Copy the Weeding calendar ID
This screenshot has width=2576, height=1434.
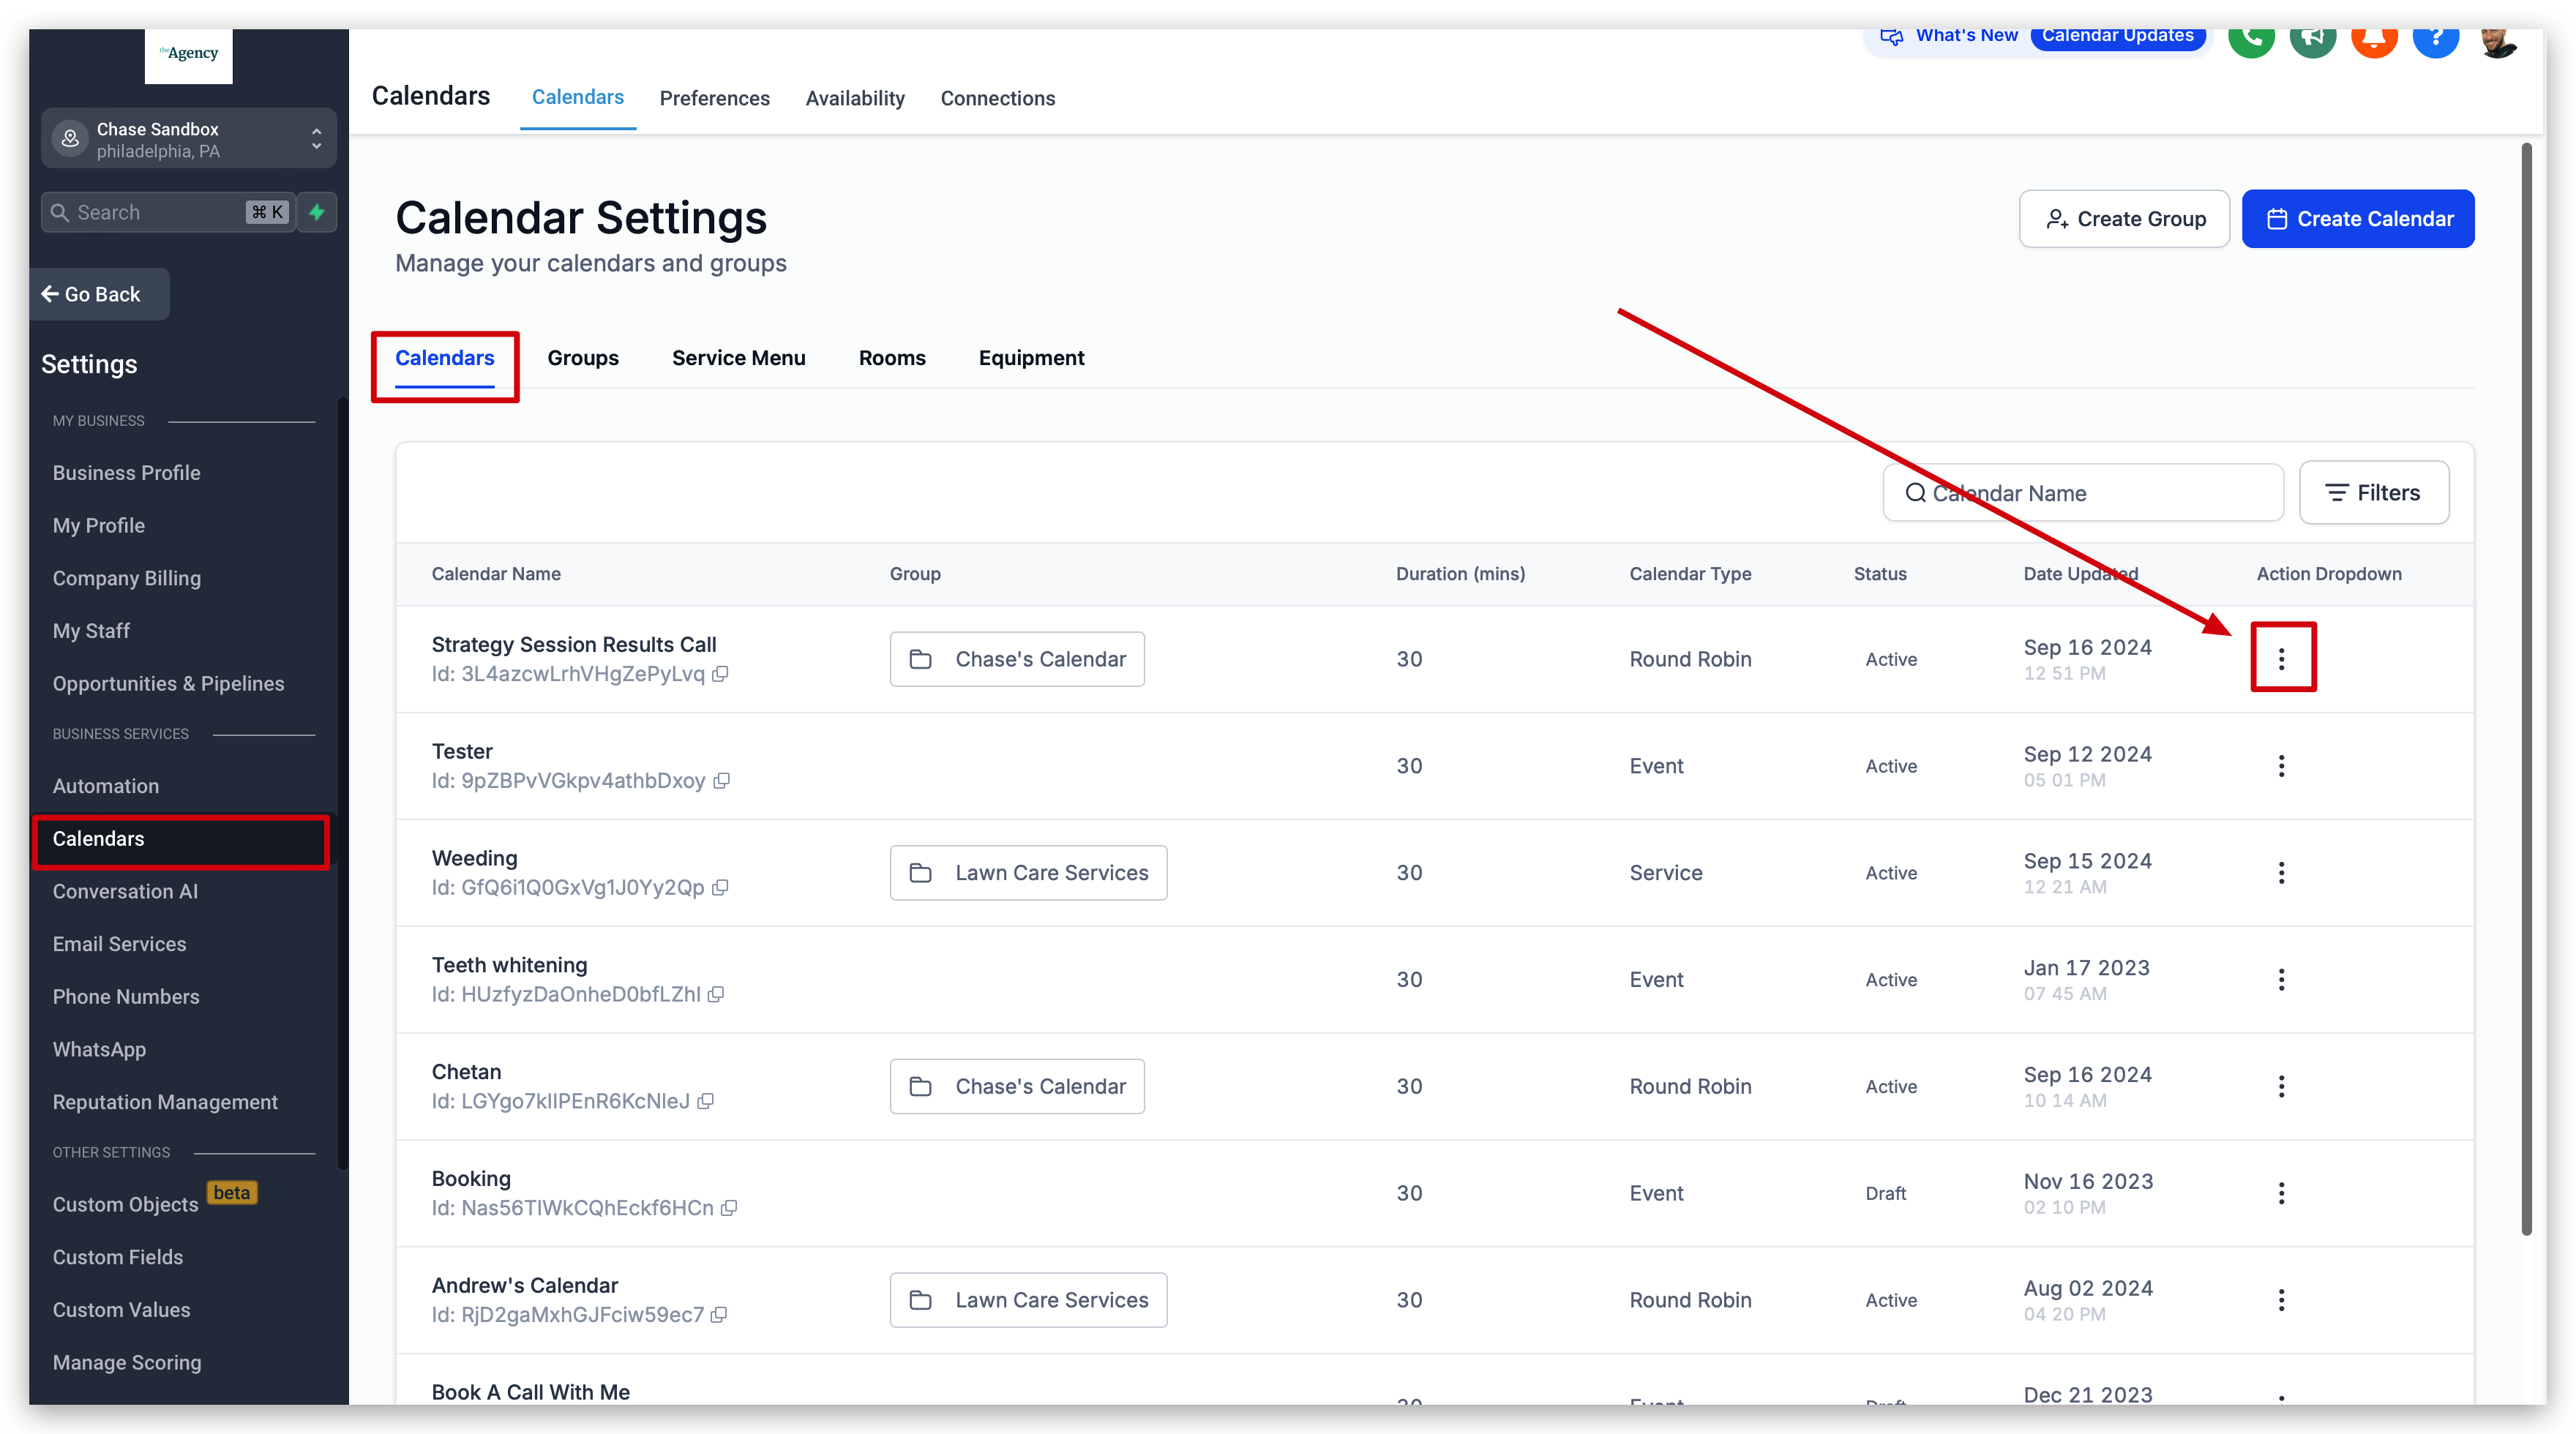point(720,888)
